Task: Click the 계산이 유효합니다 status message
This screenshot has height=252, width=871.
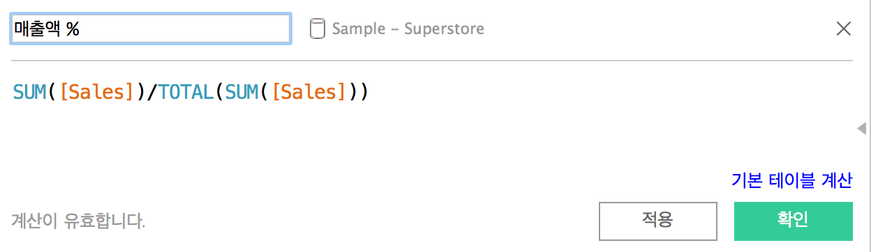Action: point(78,222)
